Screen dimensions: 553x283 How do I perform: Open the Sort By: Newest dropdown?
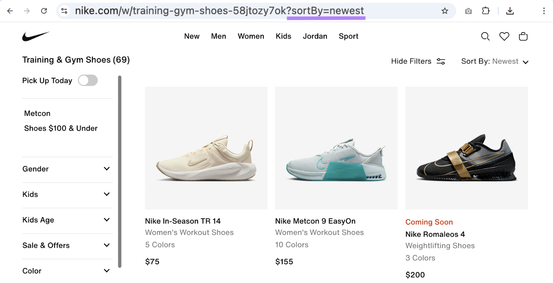pyautogui.click(x=494, y=61)
